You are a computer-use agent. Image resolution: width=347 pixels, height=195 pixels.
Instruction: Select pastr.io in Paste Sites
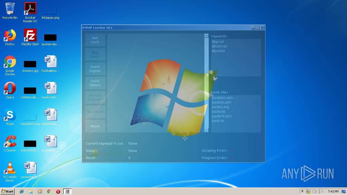[218, 121]
